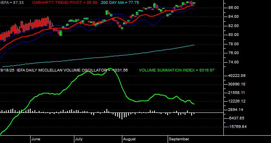Click the 200 Day MA = 77.75 label

pyautogui.click(x=120, y=3)
